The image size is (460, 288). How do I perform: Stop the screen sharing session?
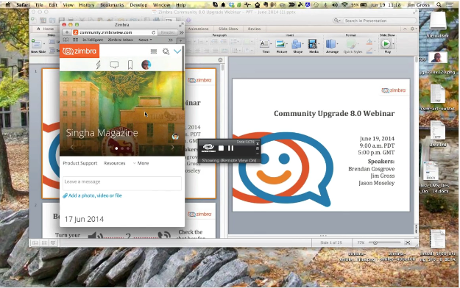[x=222, y=148]
